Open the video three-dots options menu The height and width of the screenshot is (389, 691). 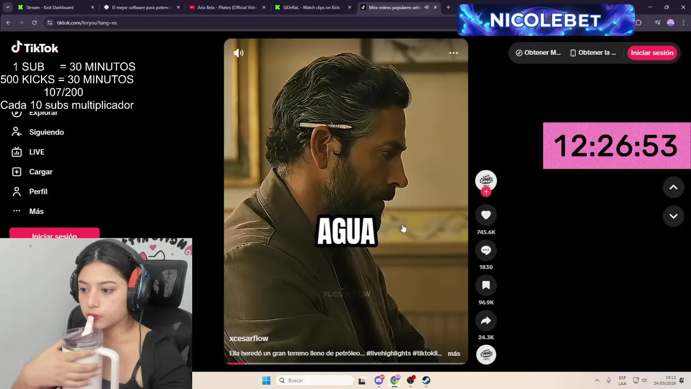(453, 53)
